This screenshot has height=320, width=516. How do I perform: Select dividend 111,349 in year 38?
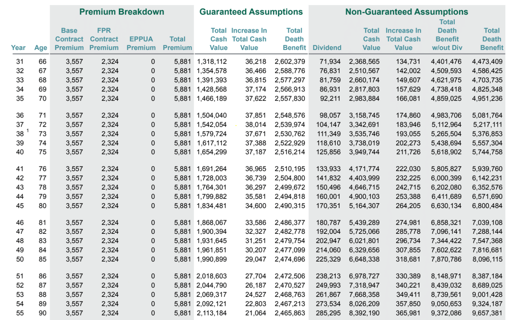coord(329,134)
